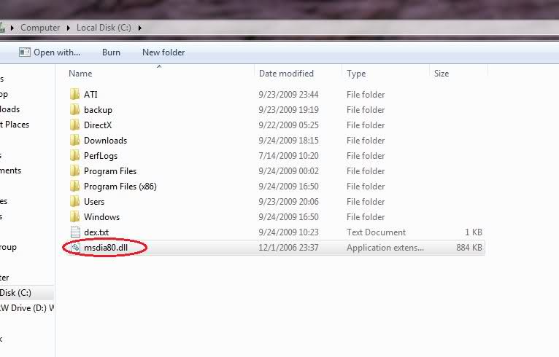559x357 pixels.
Task: Click the 9/24/2009 10:23 date cell
Action: (x=288, y=232)
